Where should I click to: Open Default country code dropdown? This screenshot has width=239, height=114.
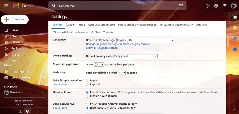(136, 56)
